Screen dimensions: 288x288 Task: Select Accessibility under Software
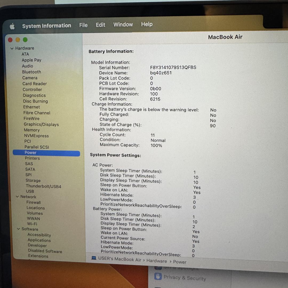[x=39, y=235]
